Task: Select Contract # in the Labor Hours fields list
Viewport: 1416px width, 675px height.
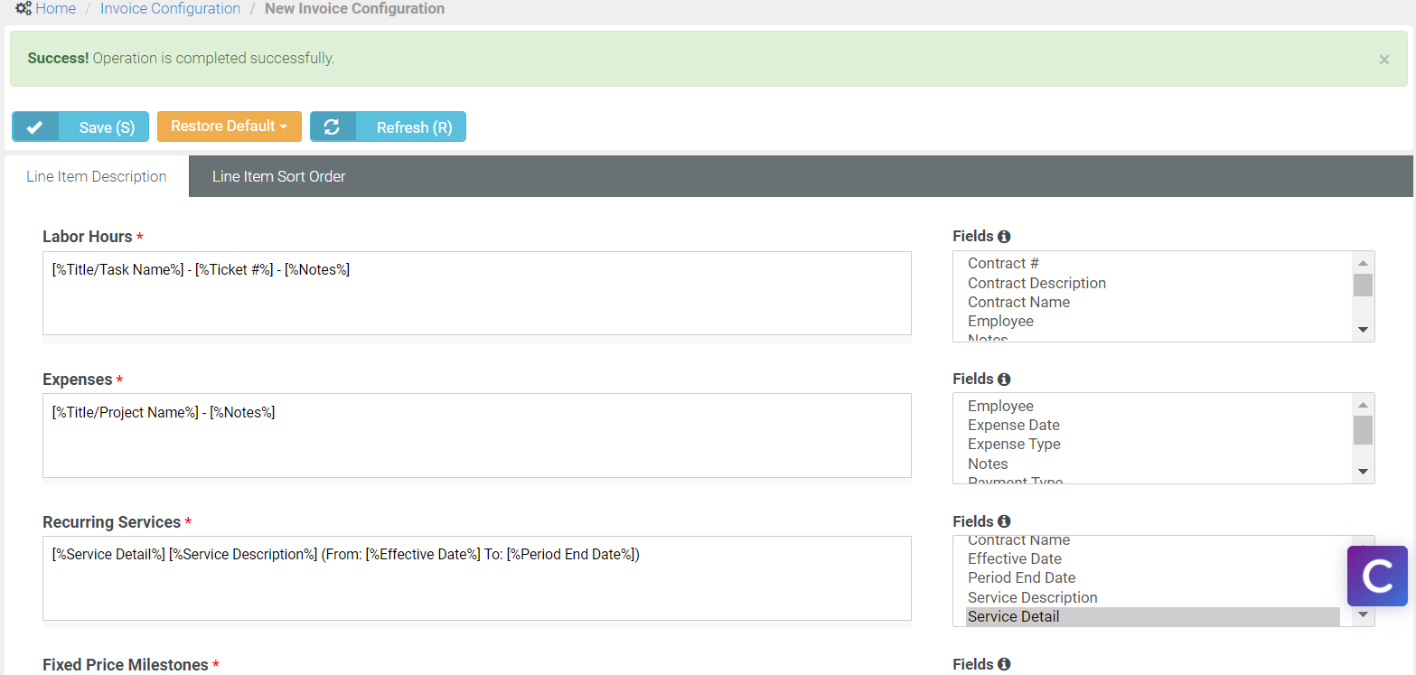Action: (x=1002, y=263)
